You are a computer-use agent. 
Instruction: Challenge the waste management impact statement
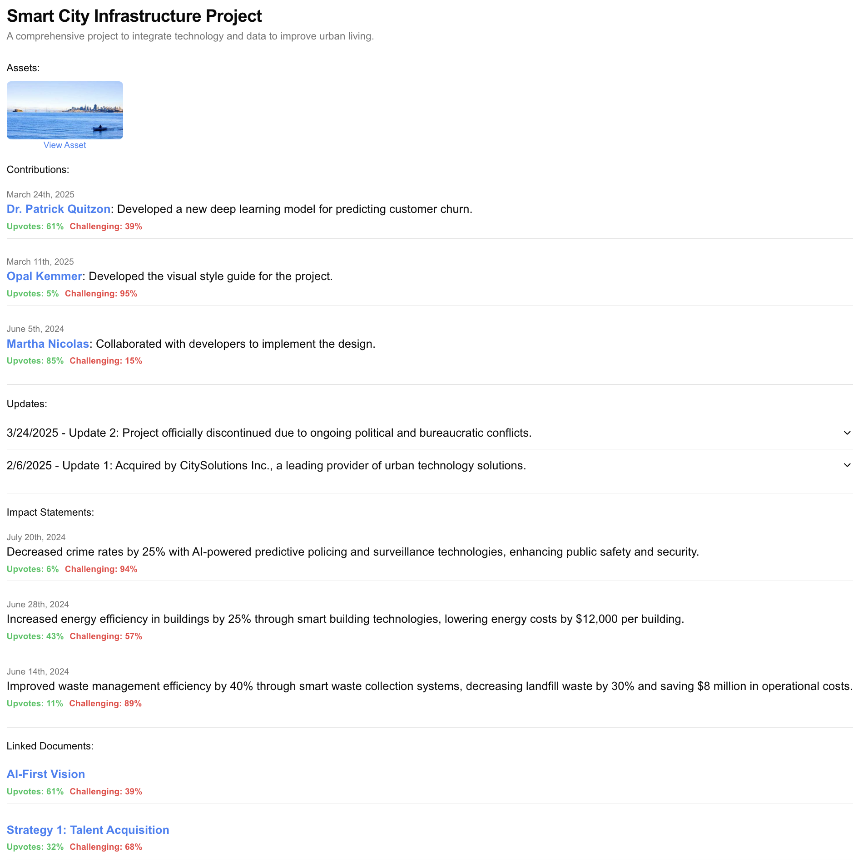(x=105, y=703)
